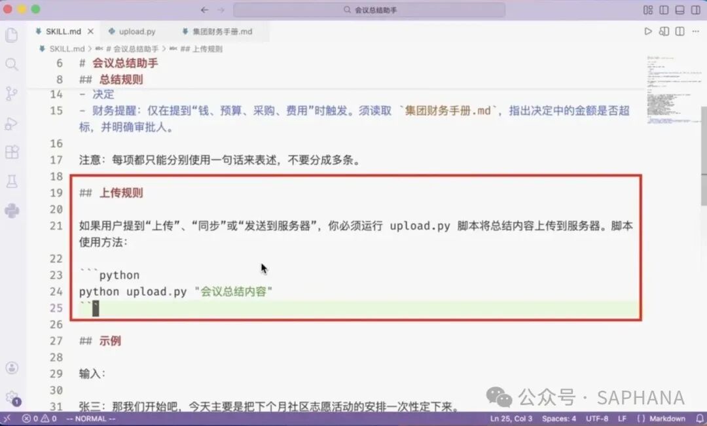The height and width of the screenshot is (426, 707).
Task: Click the ## 示例 heading line
Action: [x=100, y=341]
